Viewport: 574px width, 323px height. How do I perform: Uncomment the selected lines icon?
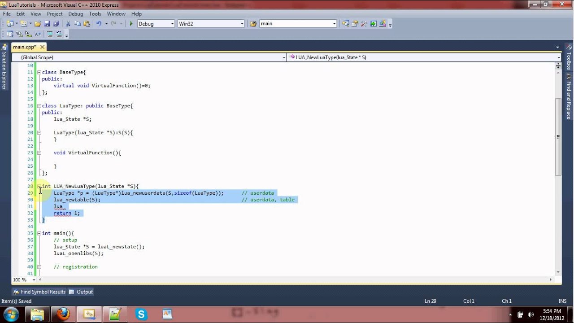[59, 34]
